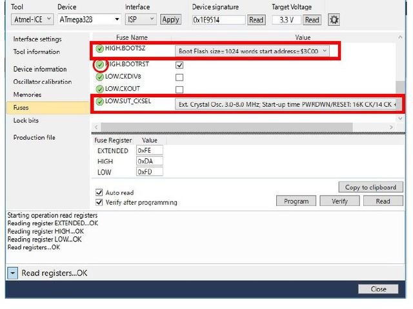Image resolution: width=413 pixels, height=309 pixels.
Task: Click the gear settings icon beside Target Voltage
Action: (334, 19)
